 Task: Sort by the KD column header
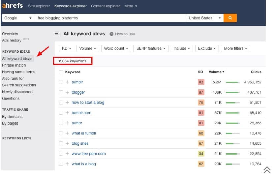coord(200,72)
